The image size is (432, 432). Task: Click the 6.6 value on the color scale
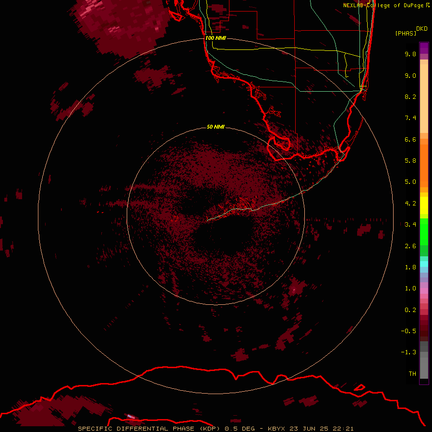point(410,139)
